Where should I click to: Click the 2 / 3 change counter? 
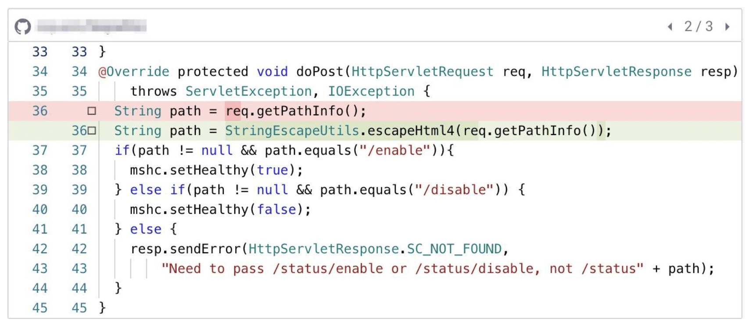[x=699, y=26]
